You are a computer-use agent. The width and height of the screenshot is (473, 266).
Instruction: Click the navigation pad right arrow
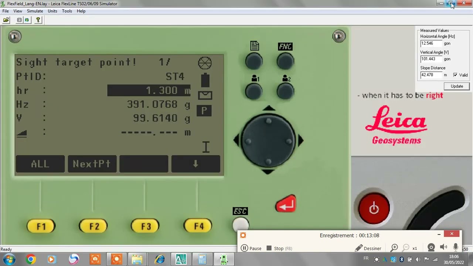[300, 140]
